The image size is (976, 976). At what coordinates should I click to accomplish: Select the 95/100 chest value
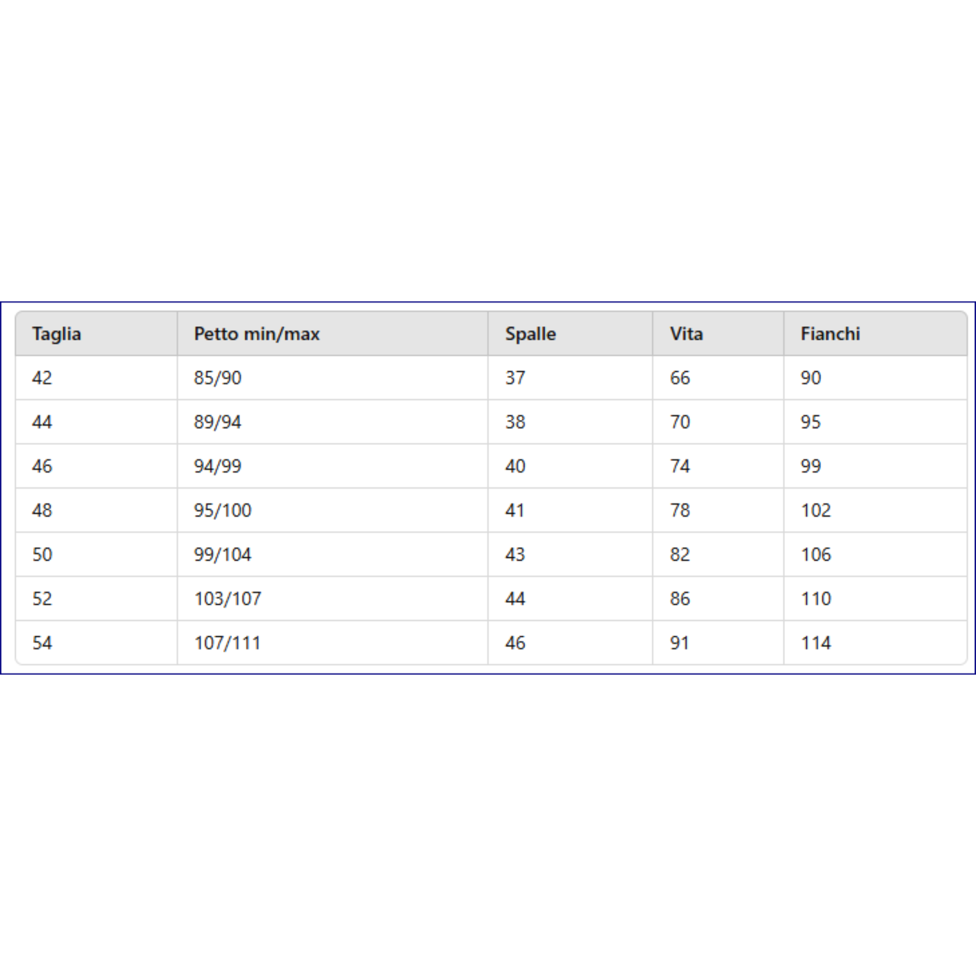[x=222, y=510]
